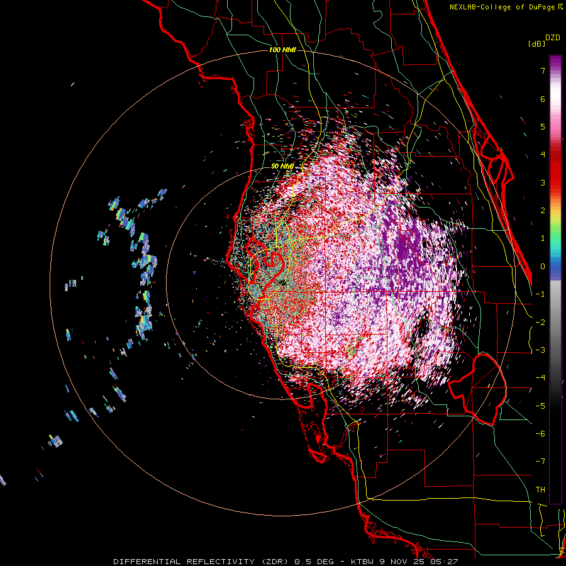
Task: Click the -2 value on the scale
Action: point(540,323)
